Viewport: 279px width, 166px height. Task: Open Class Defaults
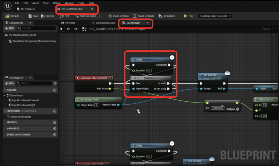click(x=144, y=16)
